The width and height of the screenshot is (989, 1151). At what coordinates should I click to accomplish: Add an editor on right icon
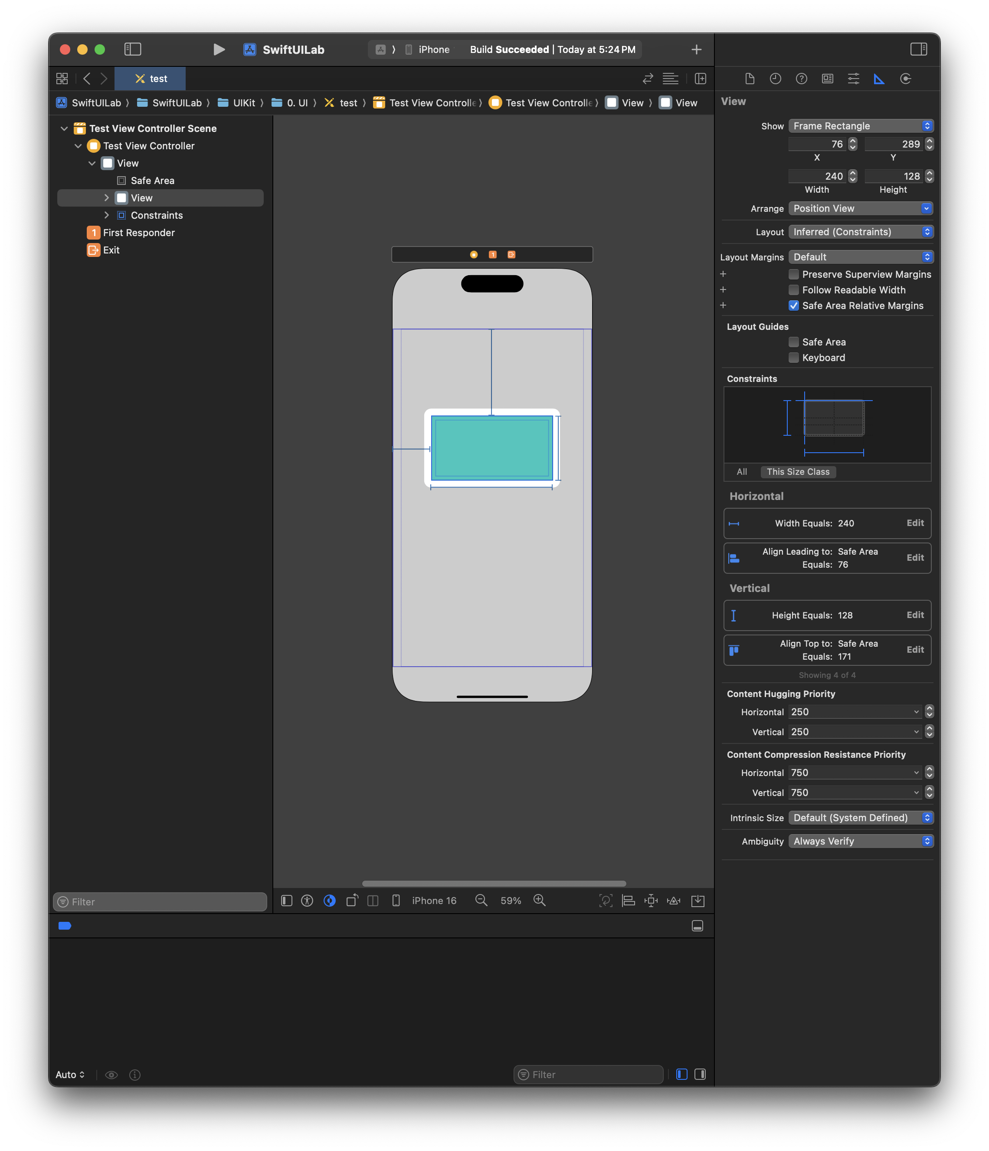700,78
